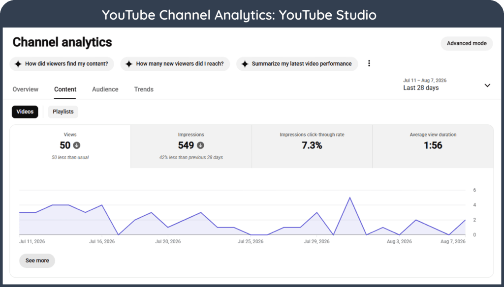Image resolution: width=504 pixels, height=287 pixels.
Task: Expand the date range chevron
Action: coord(487,86)
